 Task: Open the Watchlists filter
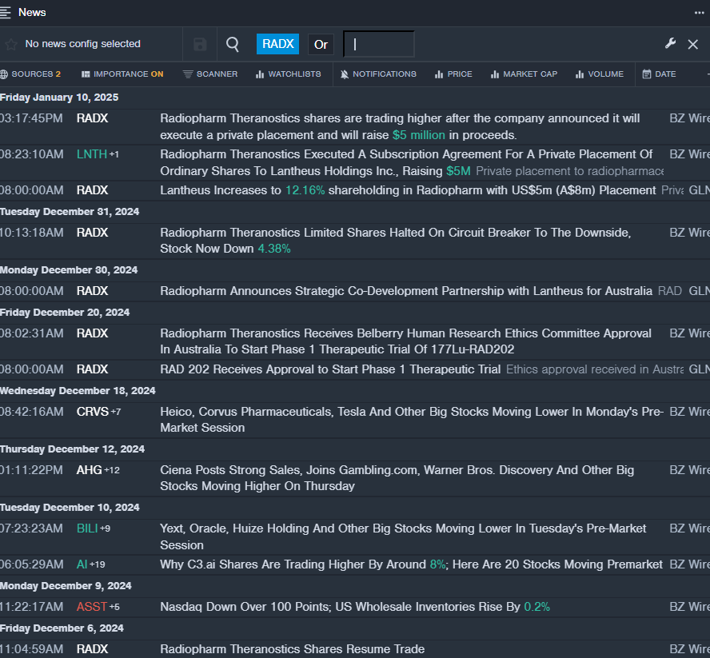tap(289, 74)
